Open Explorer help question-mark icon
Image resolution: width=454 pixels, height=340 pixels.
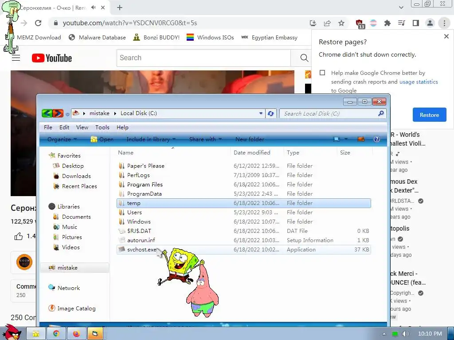[376, 139]
